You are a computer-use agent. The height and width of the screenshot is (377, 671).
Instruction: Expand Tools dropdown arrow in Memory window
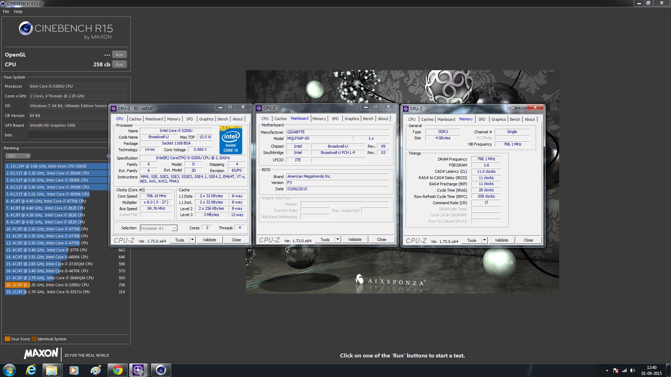pos(484,240)
